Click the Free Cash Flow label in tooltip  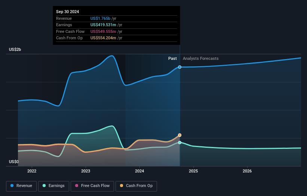coord(70,31)
